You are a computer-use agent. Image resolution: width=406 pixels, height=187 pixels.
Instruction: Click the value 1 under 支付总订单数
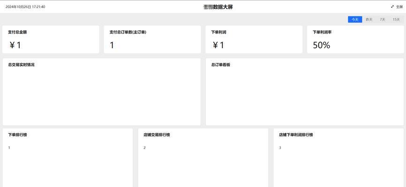click(x=112, y=45)
